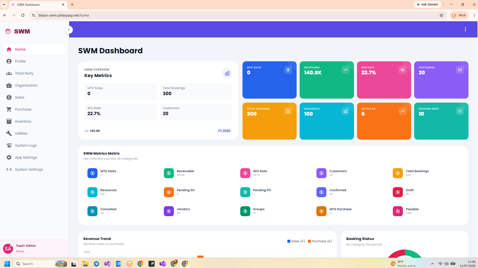Go to Profile page
The height and width of the screenshot is (268, 478).
pyautogui.click(x=34, y=61)
